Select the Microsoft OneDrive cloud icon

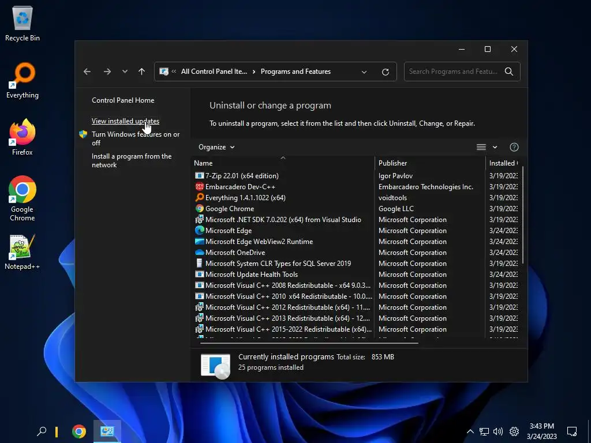point(199,252)
